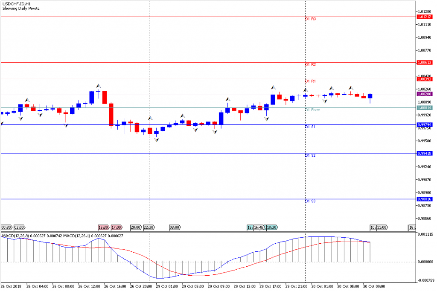This screenshot has height=291, width=437.
Task: Click the D1 S2 support label
Action: [310, 156]
